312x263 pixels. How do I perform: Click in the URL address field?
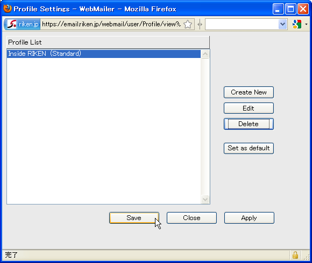(x=111, y=24)
